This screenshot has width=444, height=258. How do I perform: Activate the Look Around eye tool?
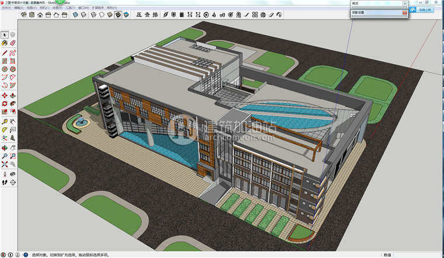coord(12,175)
